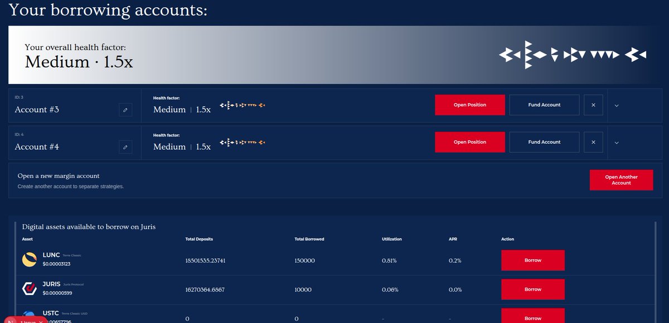The height and width of the screenshot is (323, 669).
Task: Click the Total Deposits column header
Action: 199,239
